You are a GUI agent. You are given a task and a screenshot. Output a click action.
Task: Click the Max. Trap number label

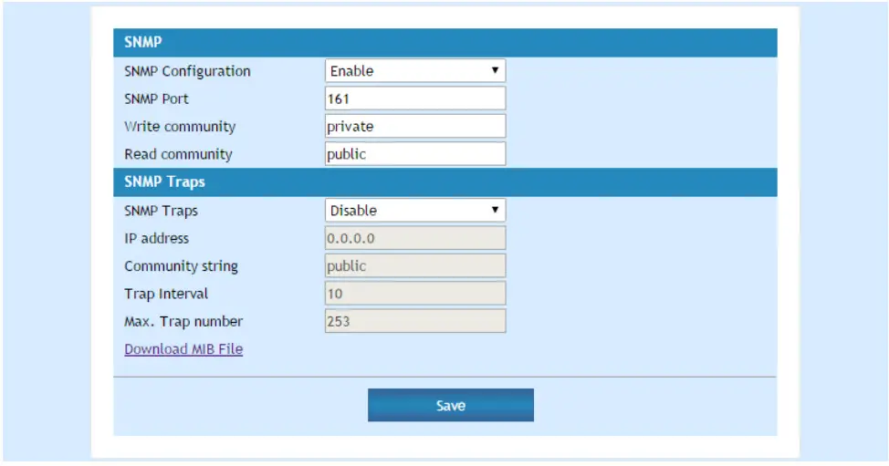(183, 322)
